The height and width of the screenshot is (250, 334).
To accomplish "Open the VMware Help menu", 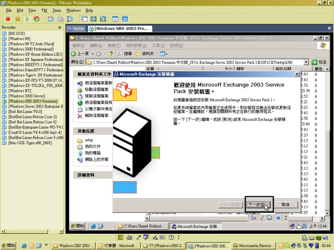I will [89, 10].
